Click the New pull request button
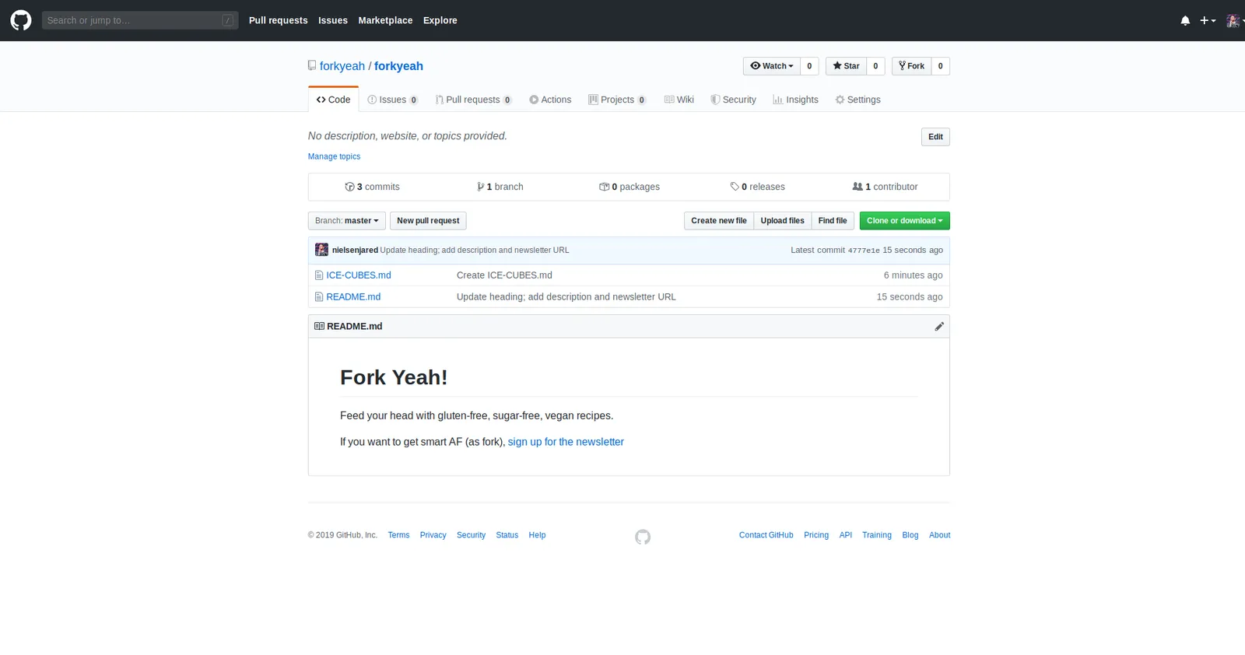Screen dimensions: 1245x655 pos(428,221)
